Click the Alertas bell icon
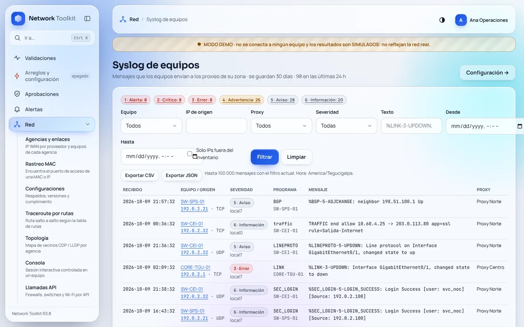Screen dimensions: 524x327 click(17, 109)
